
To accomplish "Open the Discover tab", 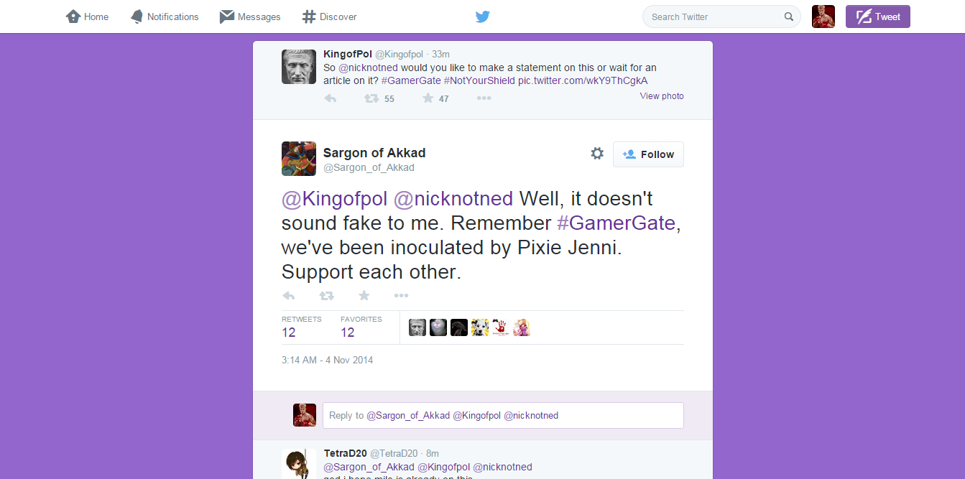I will [330, 17].
